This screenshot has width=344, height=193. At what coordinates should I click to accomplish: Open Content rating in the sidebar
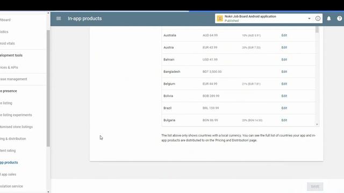coord(8,151)
